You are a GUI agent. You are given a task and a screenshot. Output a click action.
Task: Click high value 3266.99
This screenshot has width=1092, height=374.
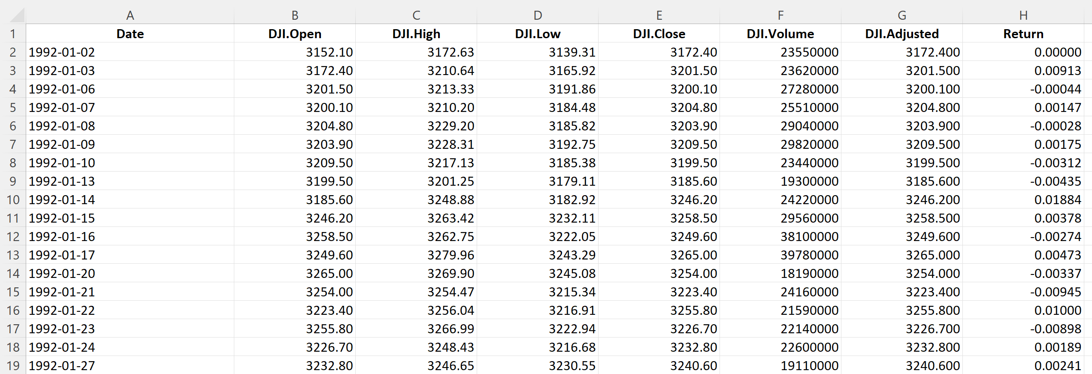(x=416, y=329)
